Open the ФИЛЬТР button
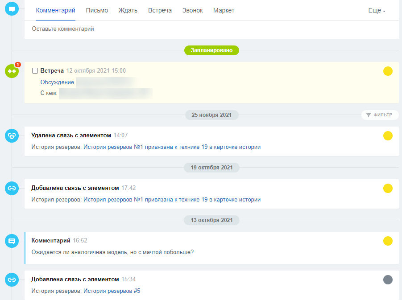Screen dimensions: 402x300 coord(380,115)
